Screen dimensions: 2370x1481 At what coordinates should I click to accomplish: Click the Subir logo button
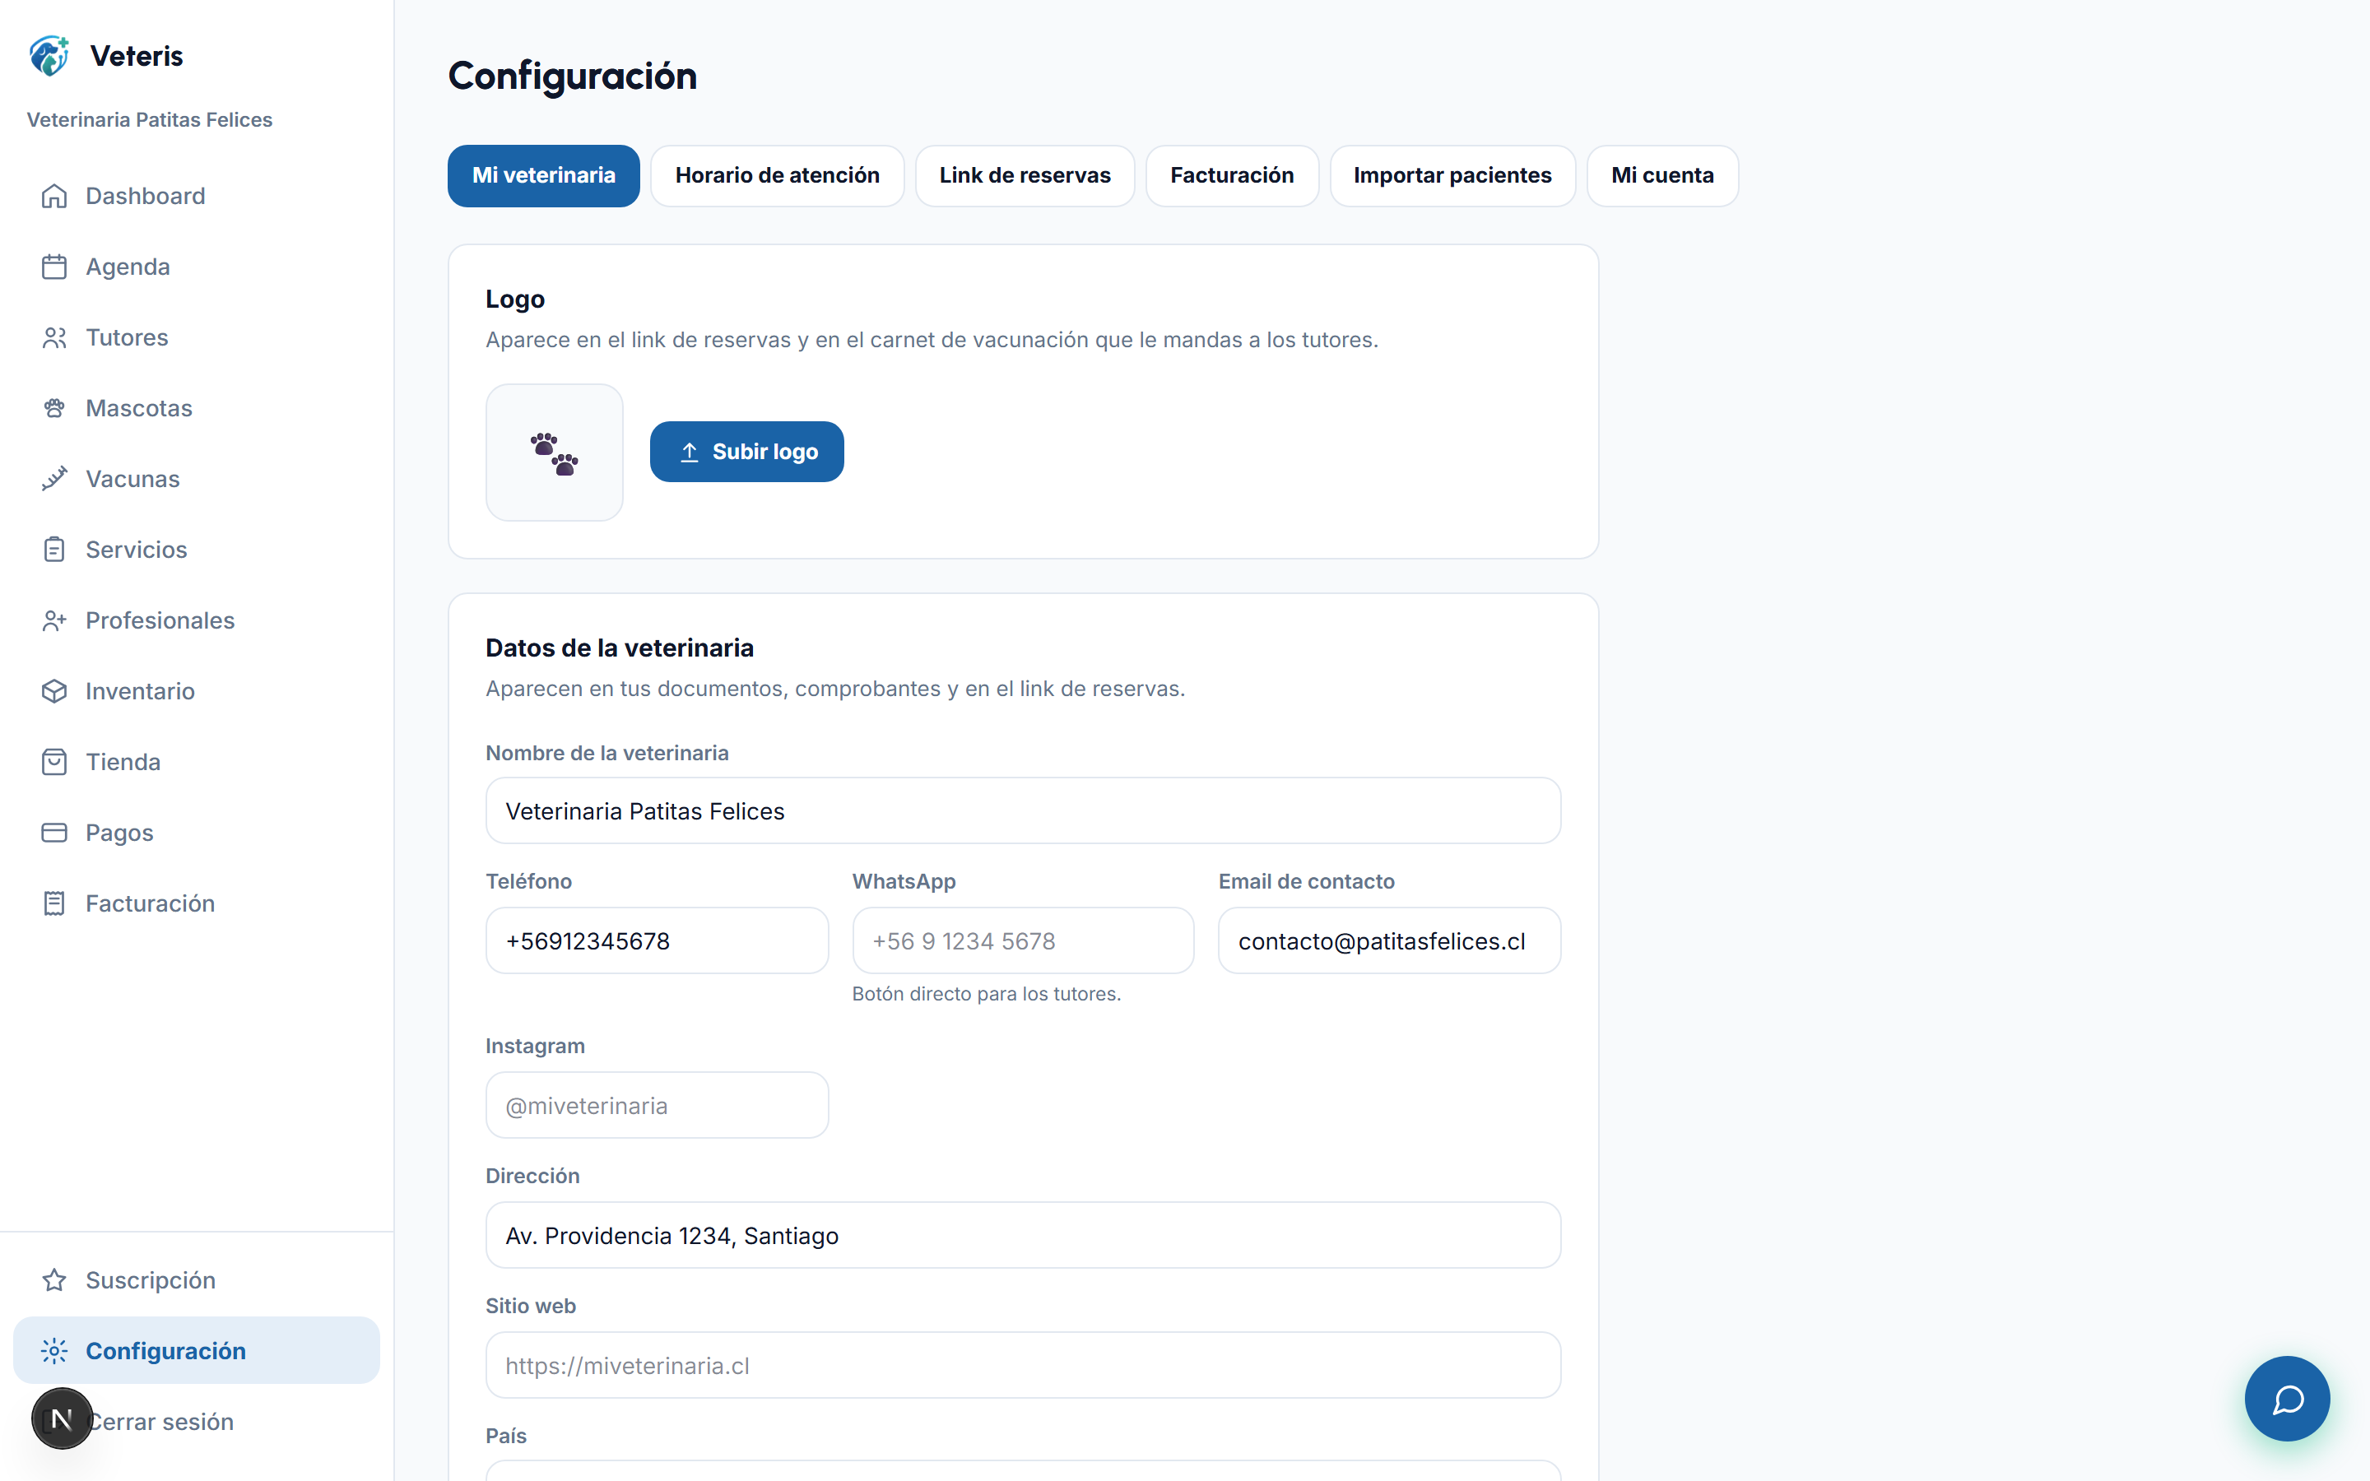746,452
